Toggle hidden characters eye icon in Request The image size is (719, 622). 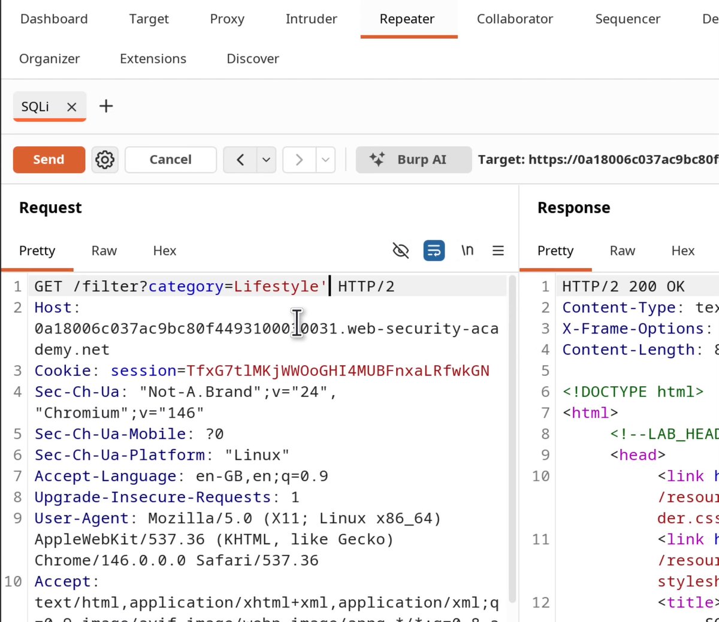point(400,250)
